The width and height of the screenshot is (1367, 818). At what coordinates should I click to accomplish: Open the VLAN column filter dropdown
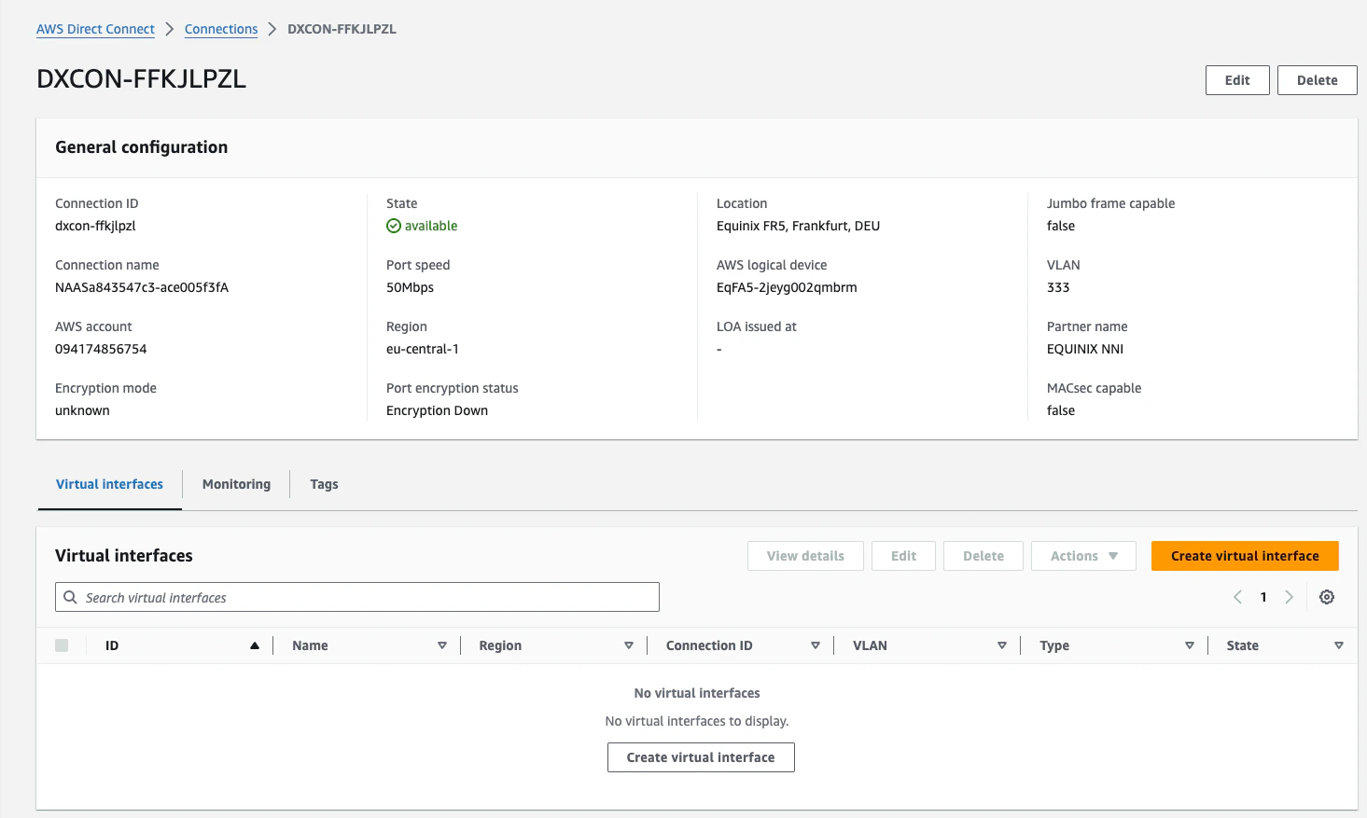[x=1002, y=645]
